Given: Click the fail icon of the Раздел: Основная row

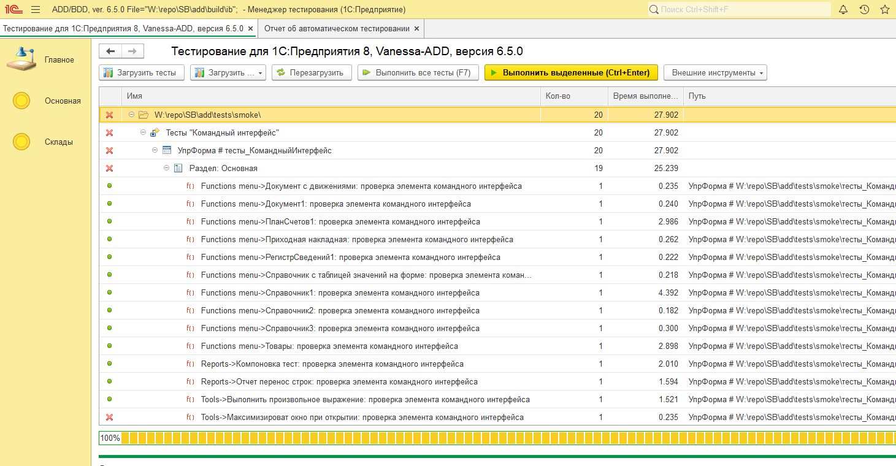Looking at the screenshot, I should click(x=109, y=168).
